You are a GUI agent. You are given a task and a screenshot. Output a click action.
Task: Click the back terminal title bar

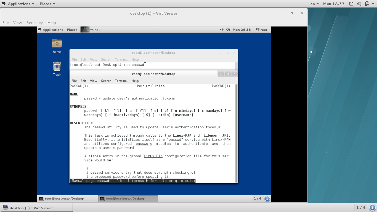[x=153, y=52]
